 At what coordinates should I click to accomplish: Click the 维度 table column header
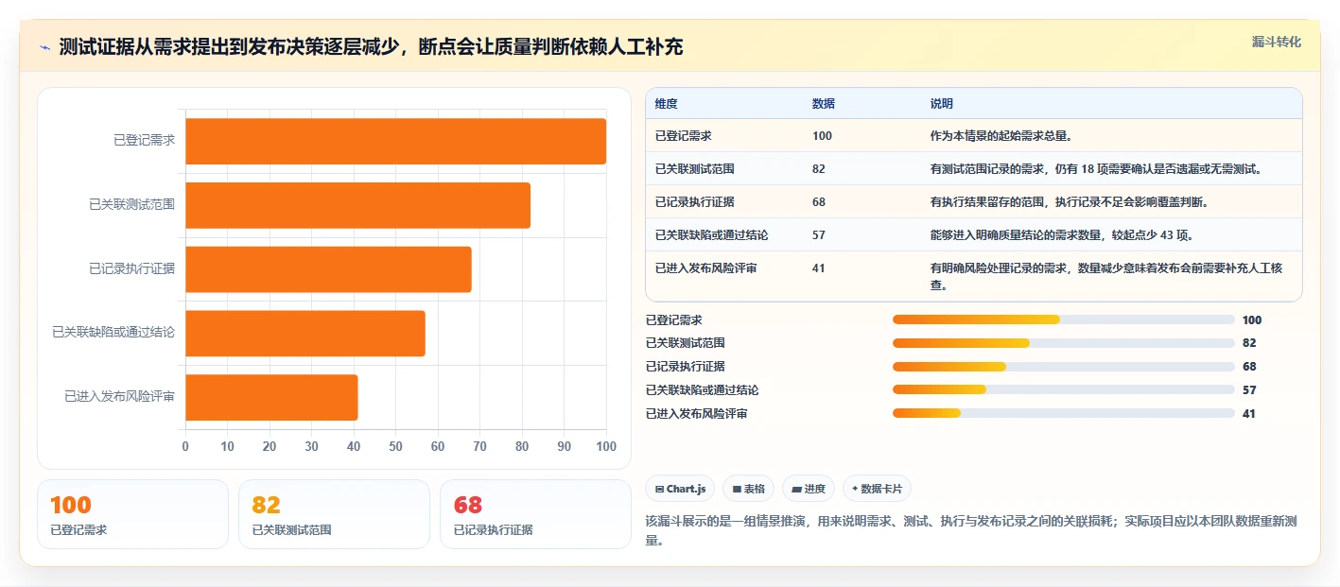tap(666, 104)
